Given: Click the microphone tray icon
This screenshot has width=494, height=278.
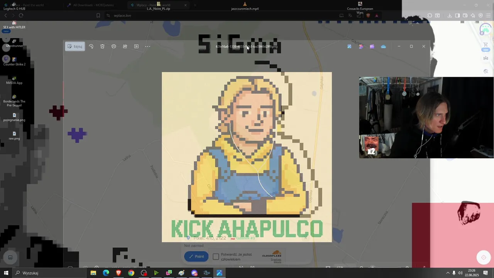Looking at the screenshot, I should coord(454,273).
